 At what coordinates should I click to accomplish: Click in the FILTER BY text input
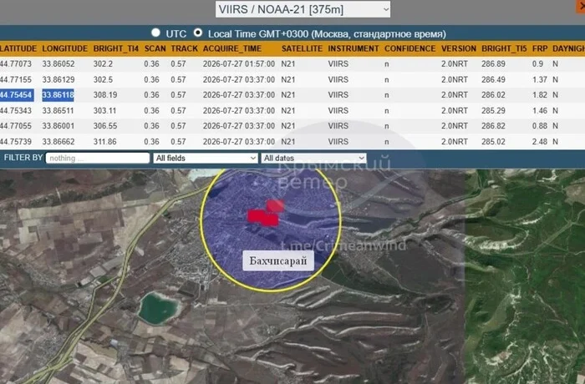tap(98, 158)
